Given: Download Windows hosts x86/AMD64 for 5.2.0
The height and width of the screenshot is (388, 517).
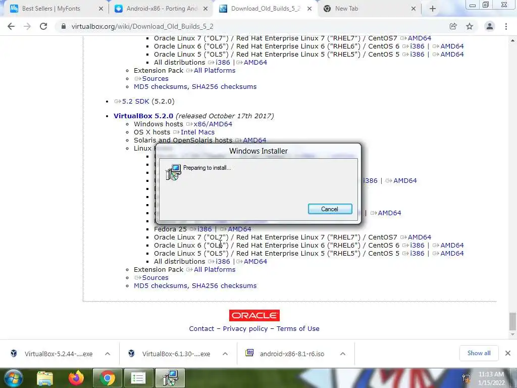Looking at the screenshot, I should tap(213, 124).
